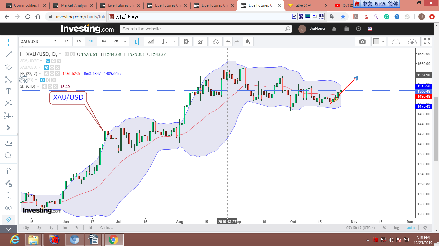
Task: Click the Go to... button
Action: click(106, 228)
